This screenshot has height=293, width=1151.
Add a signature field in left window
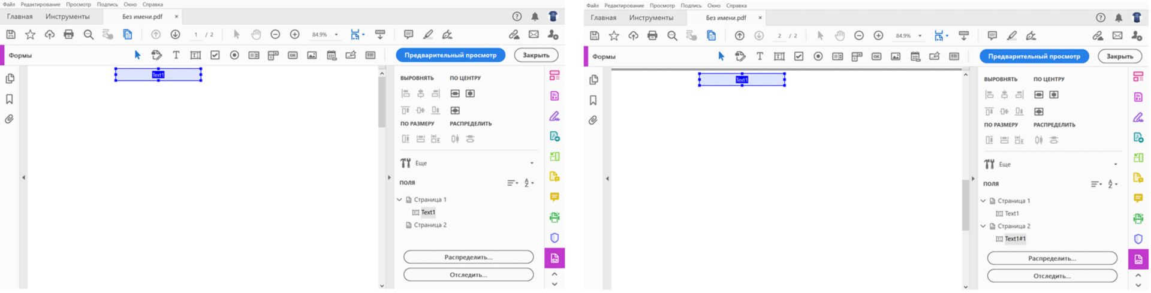click(351, 55)
